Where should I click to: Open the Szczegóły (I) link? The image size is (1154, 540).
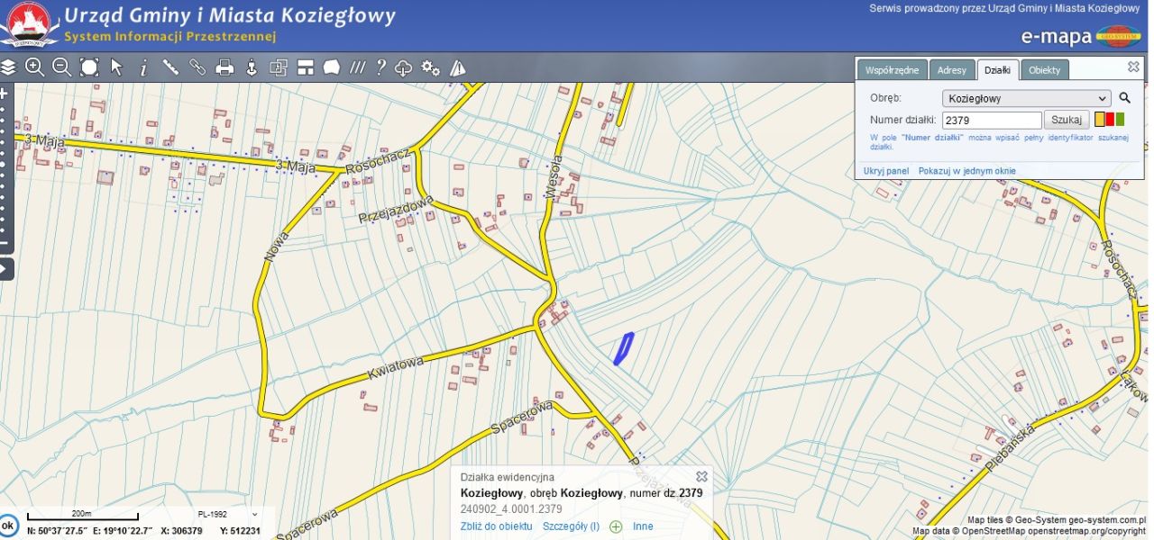point(571,526)
